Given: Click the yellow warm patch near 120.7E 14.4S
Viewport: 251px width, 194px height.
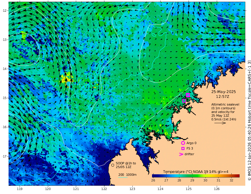Looking at the screenshot, I should tap(67, 78).
